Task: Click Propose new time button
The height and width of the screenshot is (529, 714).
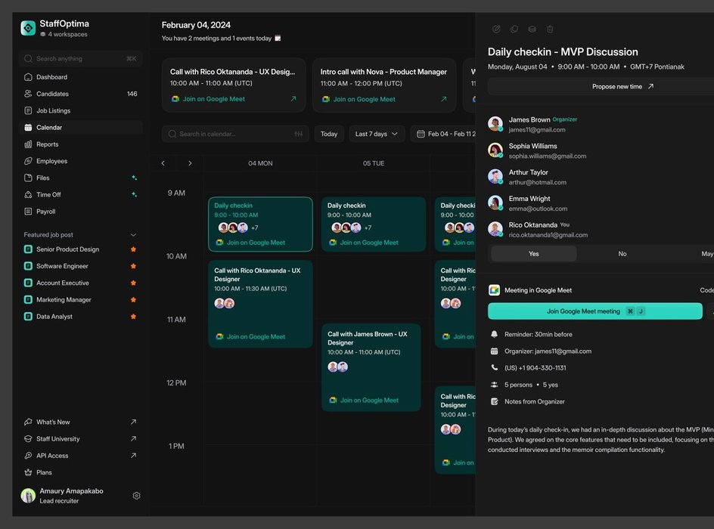Action: coord(622,86)
